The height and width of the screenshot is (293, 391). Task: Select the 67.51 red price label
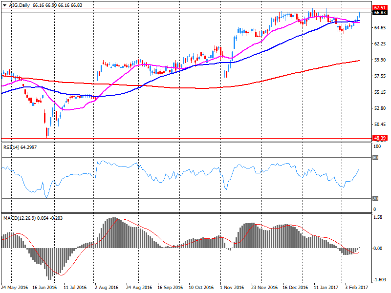click(x=380, y=8)
